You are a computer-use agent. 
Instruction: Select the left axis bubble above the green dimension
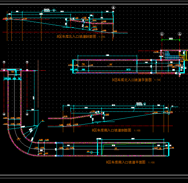point(162,34)
